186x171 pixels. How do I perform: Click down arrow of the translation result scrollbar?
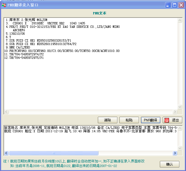point(180,148)
